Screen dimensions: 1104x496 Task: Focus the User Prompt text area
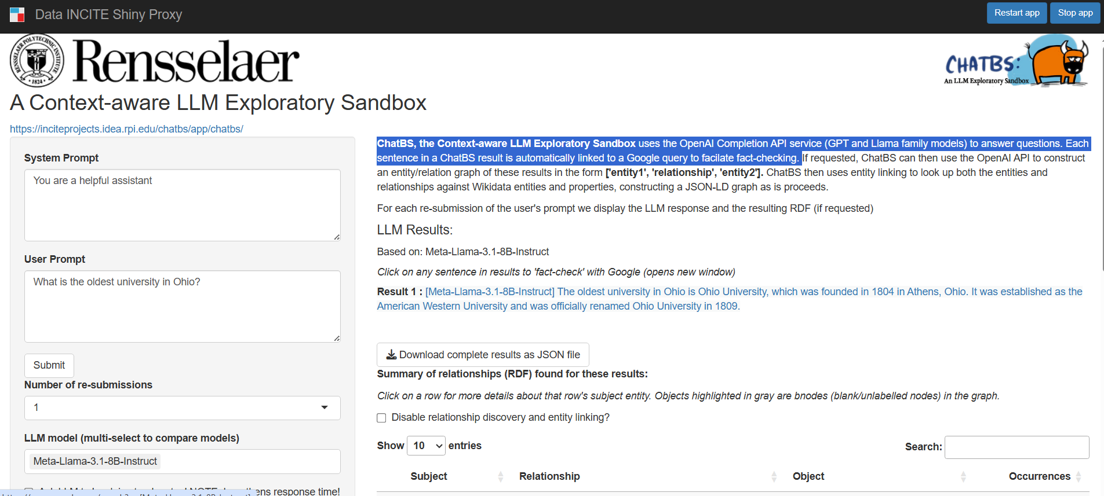pyautogui.click(x=183, y=306)
